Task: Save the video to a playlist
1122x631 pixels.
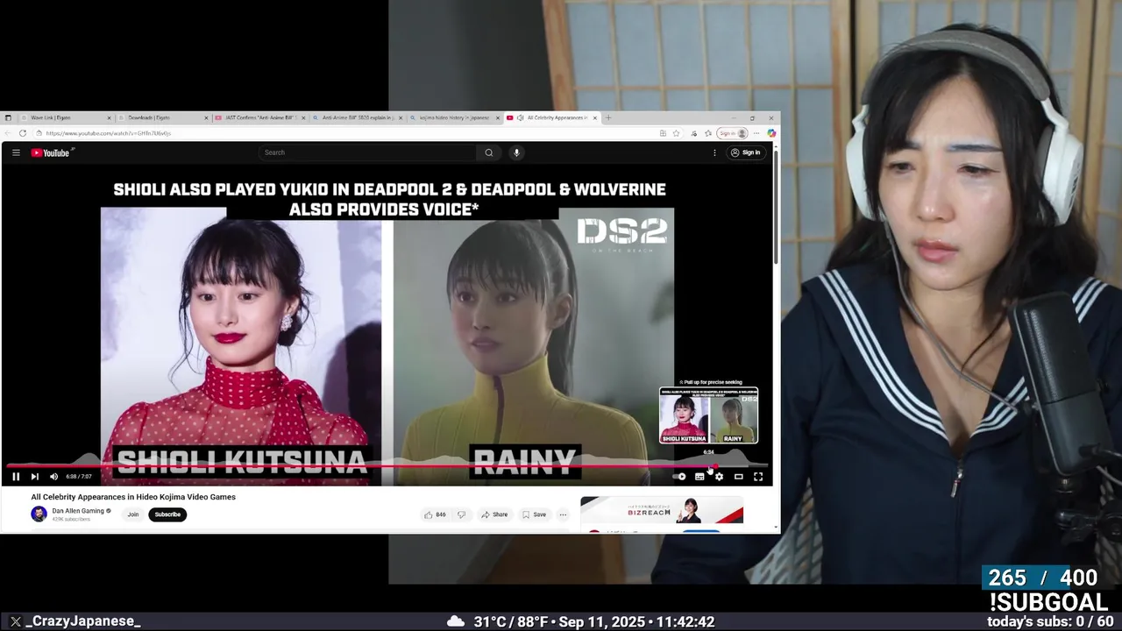Action: [x=534, y=514]
